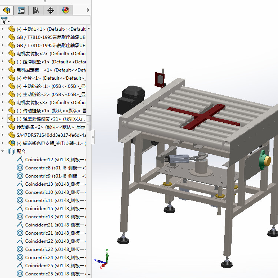Expand the 主动轴<1> component
Viewport: 278px width, 278px height.
[x=3, y=29]
